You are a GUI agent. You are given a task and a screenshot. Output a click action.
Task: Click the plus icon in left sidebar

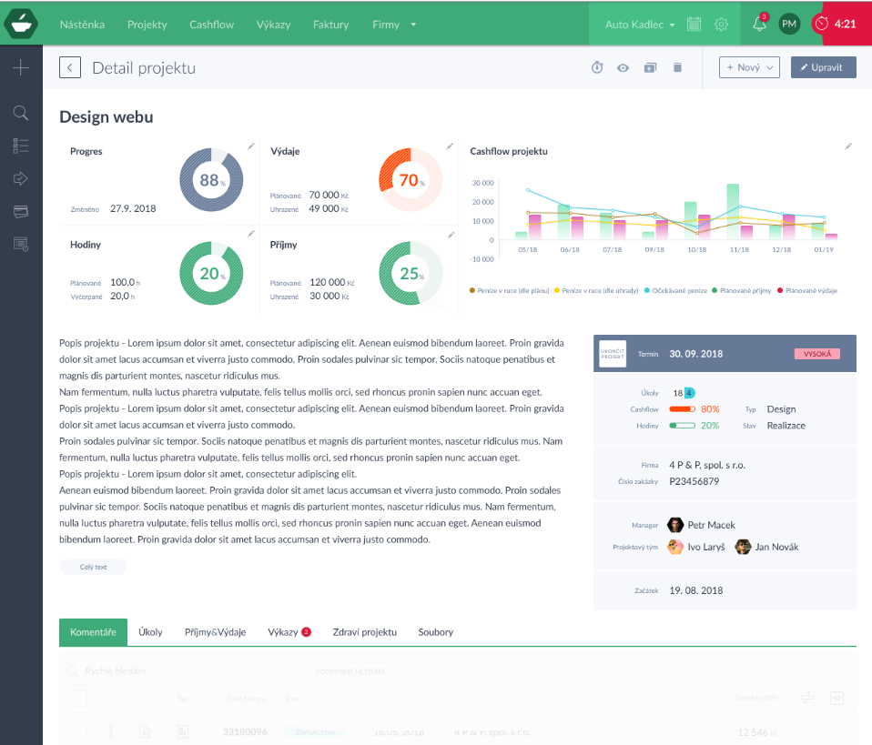point(21,67)
